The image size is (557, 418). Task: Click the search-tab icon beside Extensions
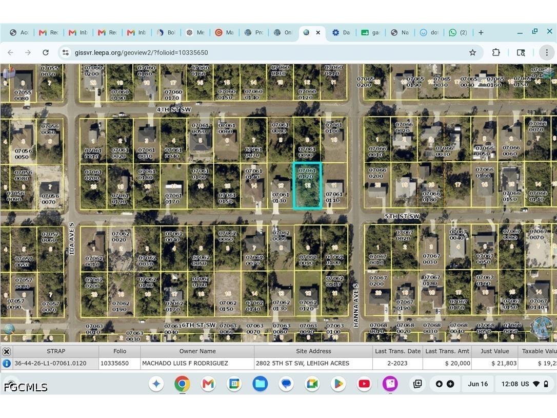(x=521, y=53)
